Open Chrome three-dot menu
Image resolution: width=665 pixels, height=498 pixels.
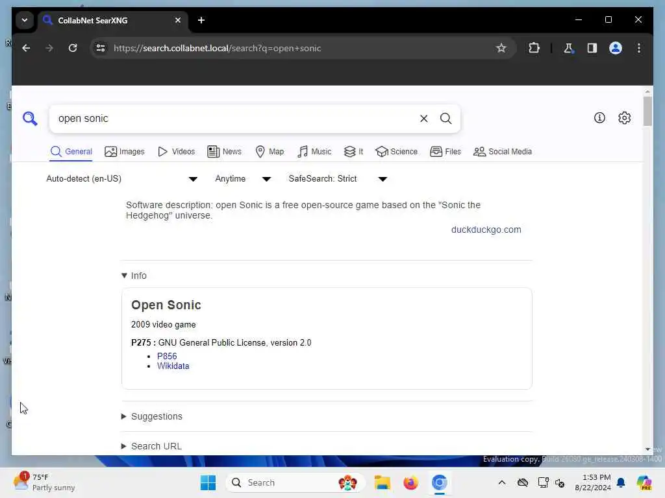click(639, 48)
